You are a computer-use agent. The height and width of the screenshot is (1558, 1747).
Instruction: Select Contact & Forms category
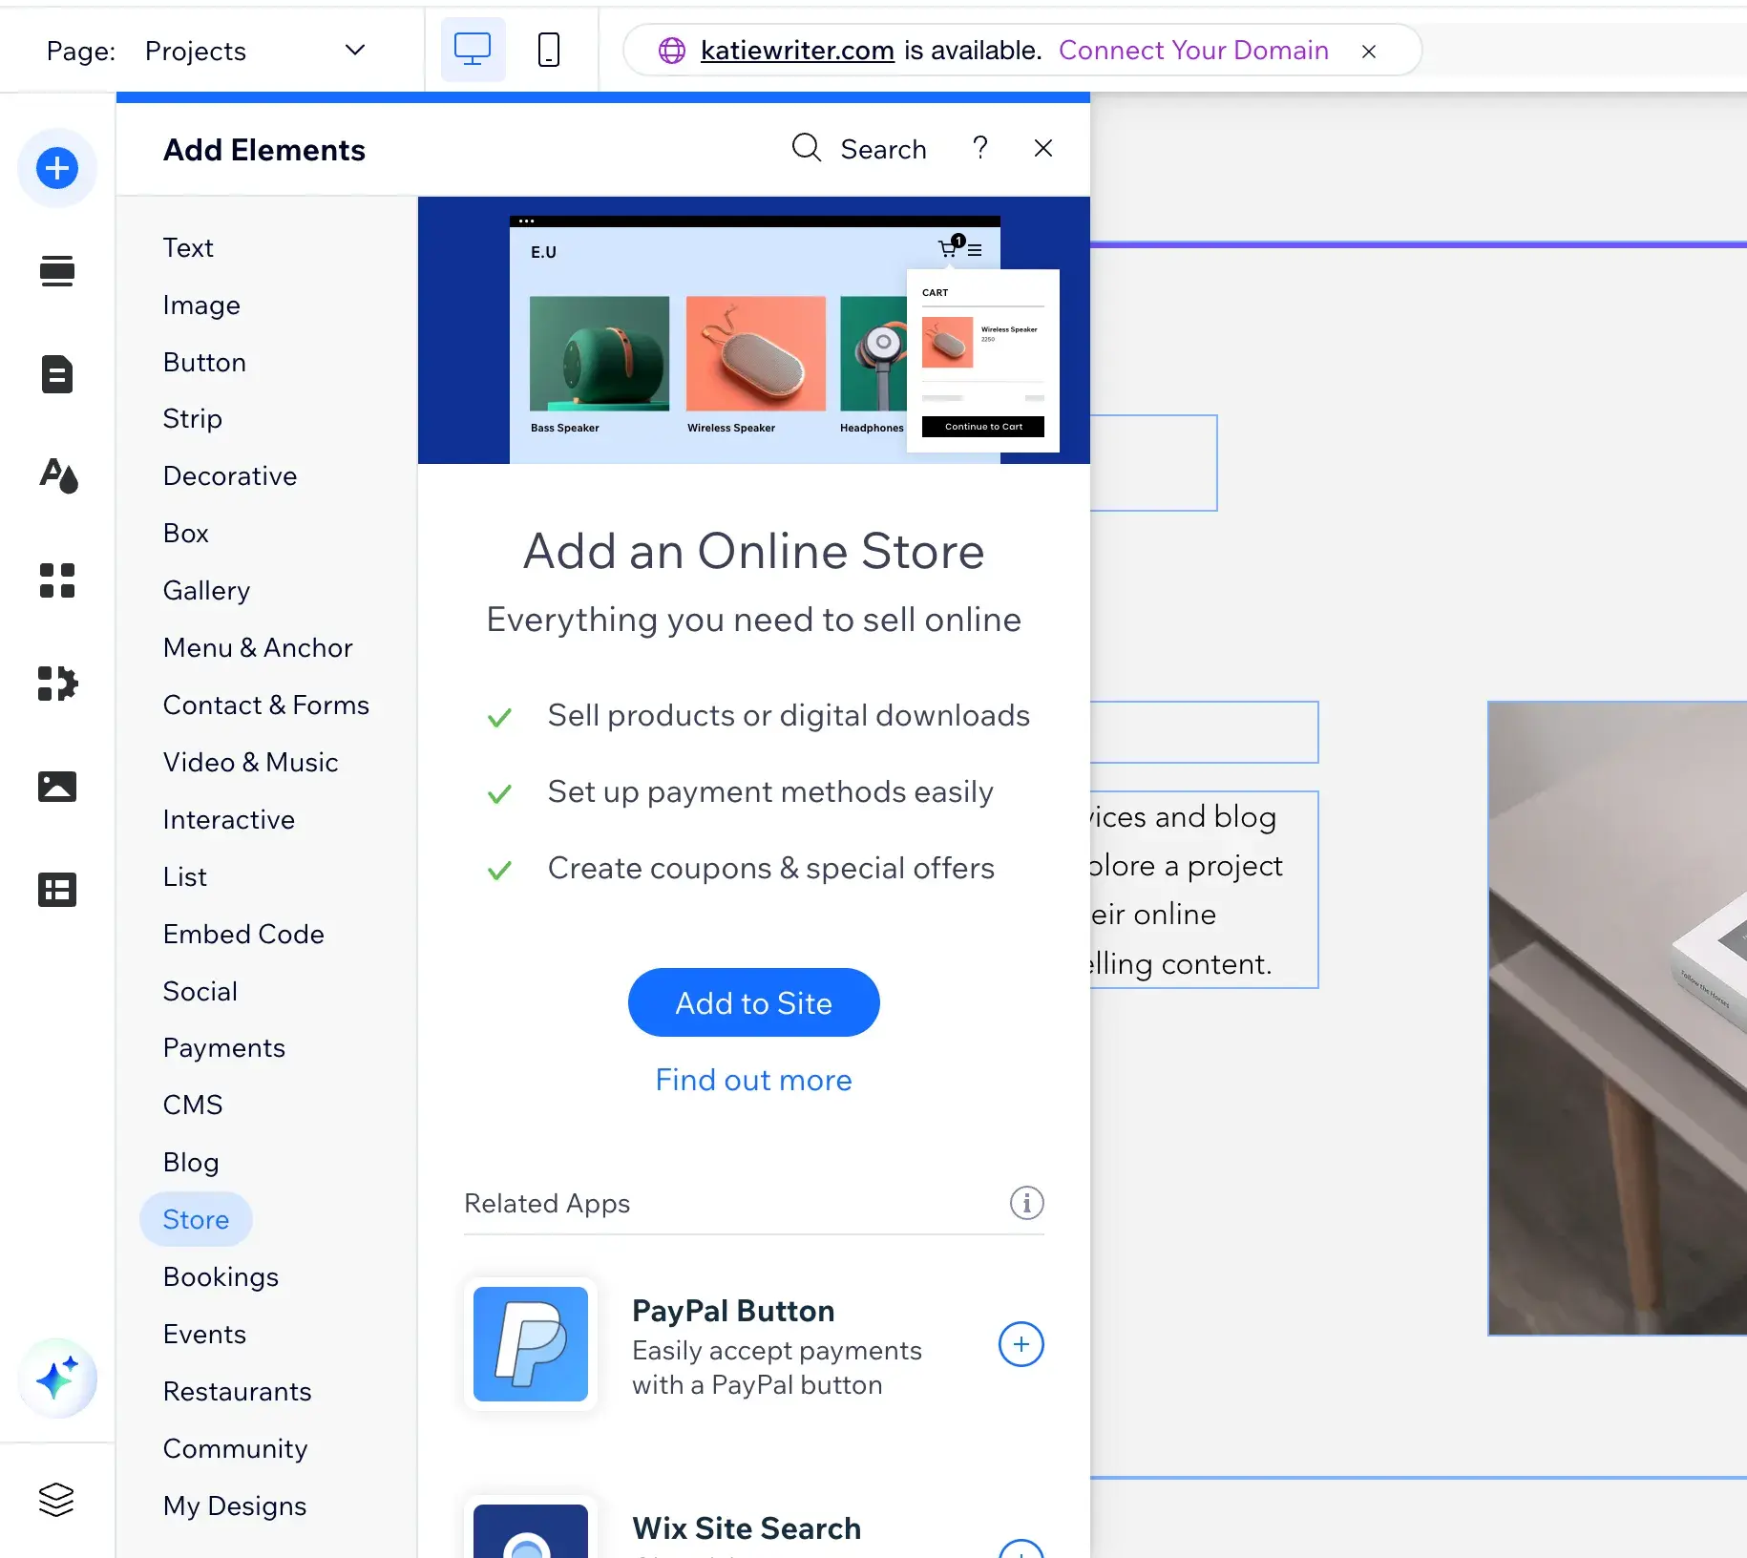[x=265, y=705]
